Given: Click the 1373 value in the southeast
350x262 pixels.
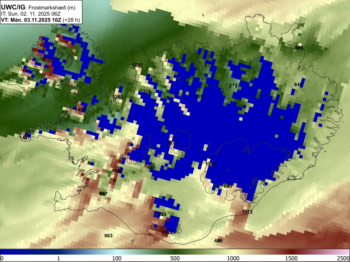Looking at the screenshot, I should 247,211.
